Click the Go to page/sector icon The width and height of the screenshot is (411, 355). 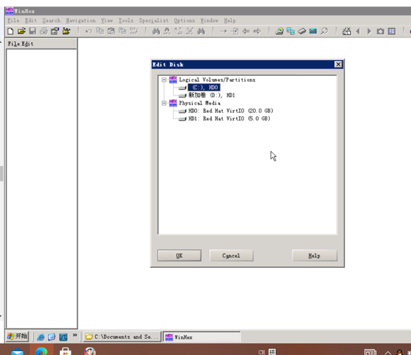tap(235, 31)
